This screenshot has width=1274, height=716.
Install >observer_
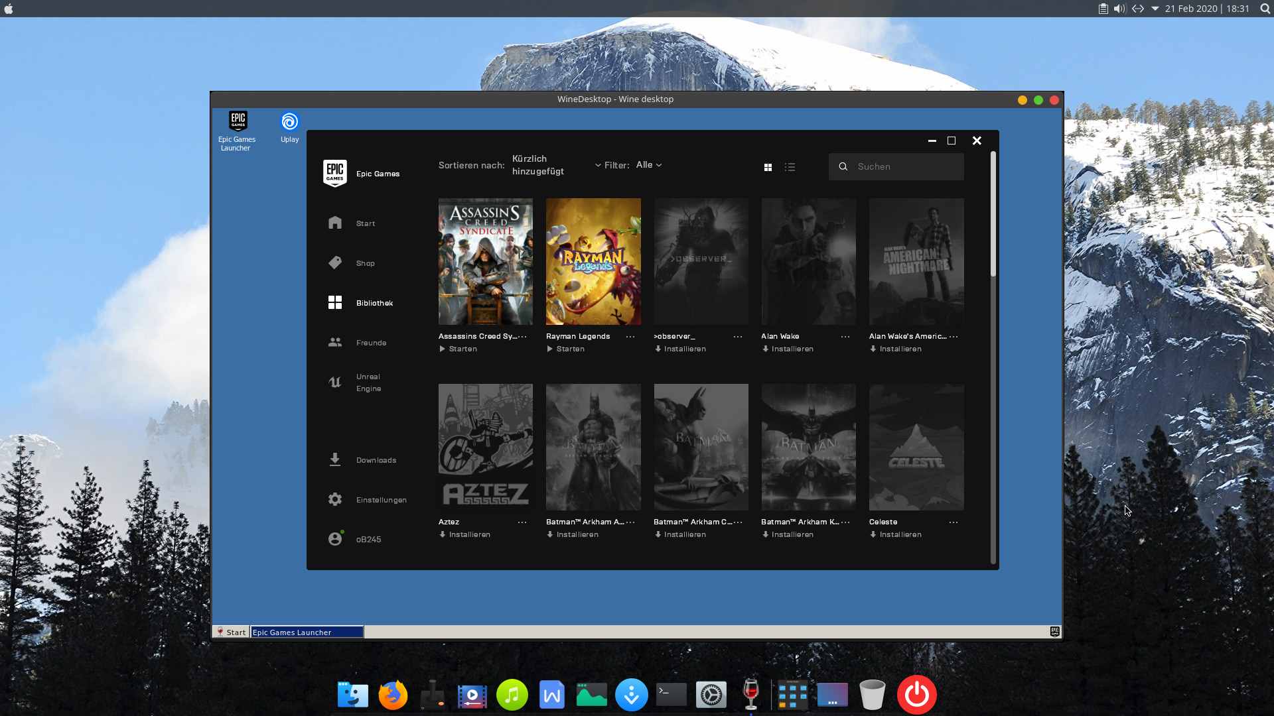(x=680, y=349)
